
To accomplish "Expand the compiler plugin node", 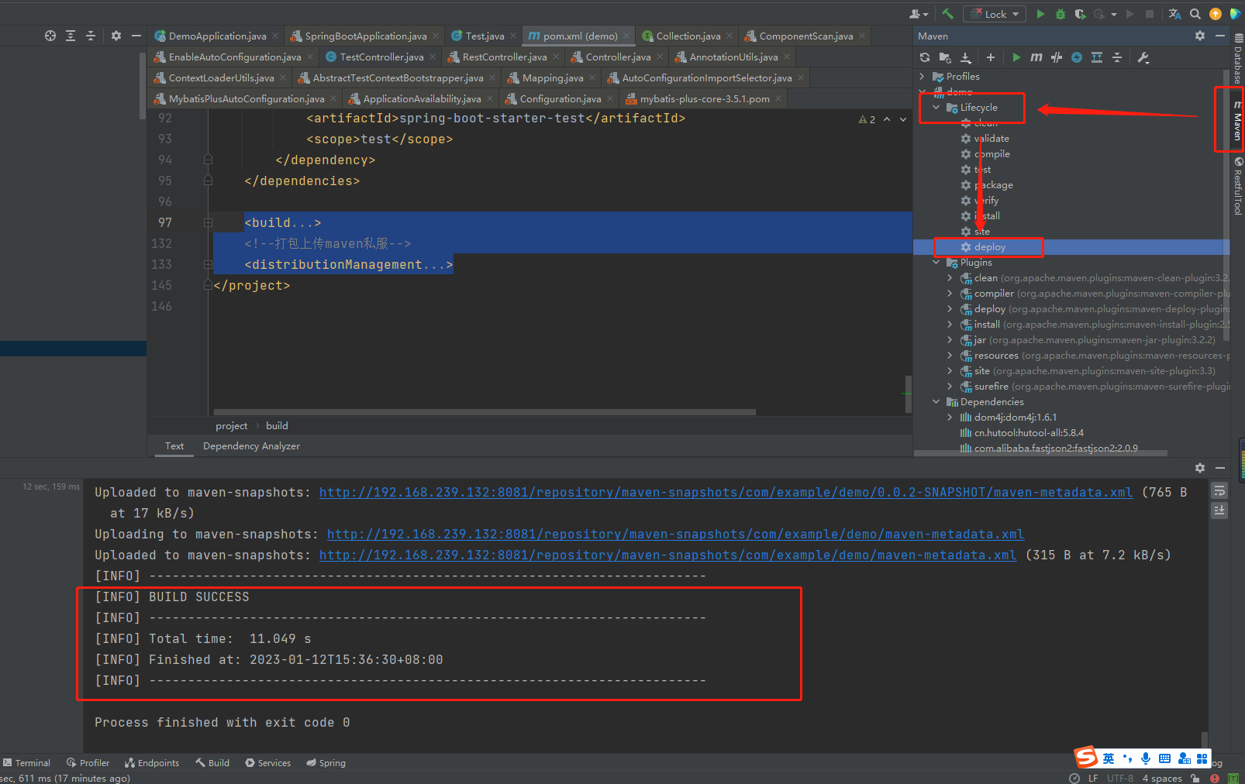I will [950, 294].
